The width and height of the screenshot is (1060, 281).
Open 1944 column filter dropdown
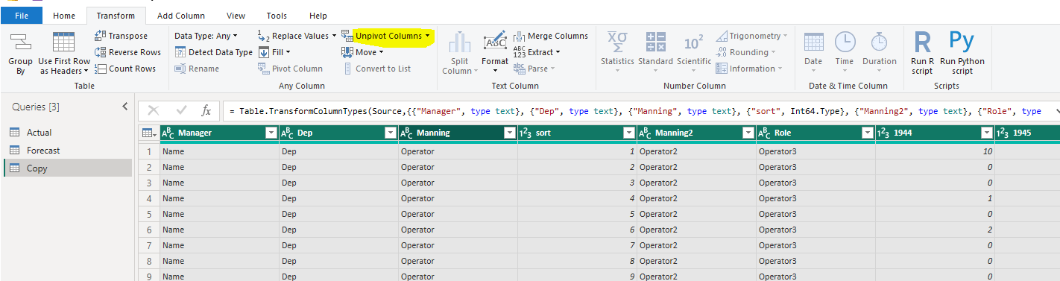(x=986, y=133)
